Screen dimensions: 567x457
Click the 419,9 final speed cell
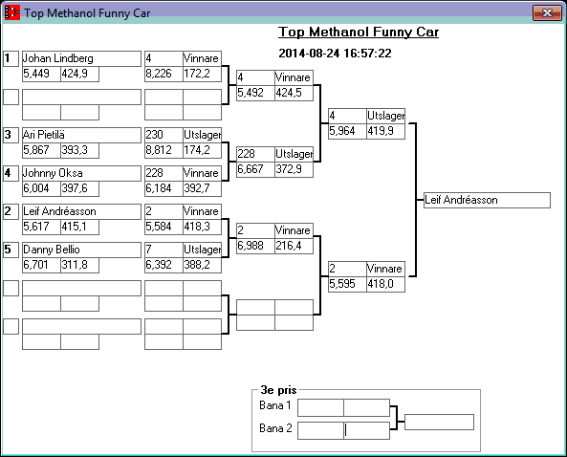pyautogui.click(x=386, y=131)
